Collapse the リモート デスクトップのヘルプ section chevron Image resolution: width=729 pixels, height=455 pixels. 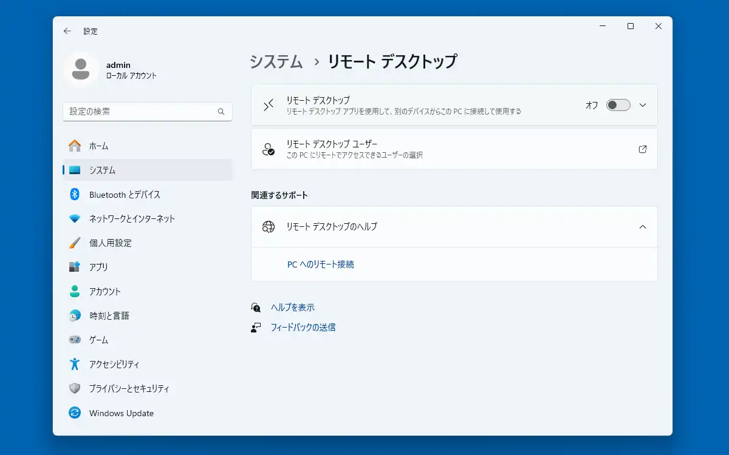[x=643, y=227]
